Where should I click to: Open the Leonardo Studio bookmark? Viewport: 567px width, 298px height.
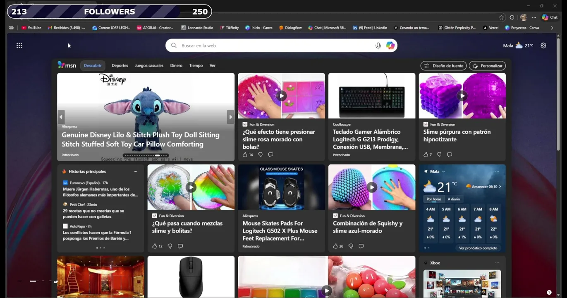(x=197, y=28)
